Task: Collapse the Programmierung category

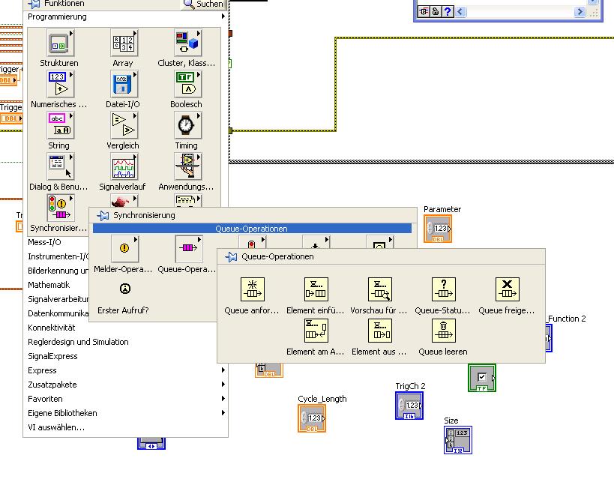Action: pos(125,16)
